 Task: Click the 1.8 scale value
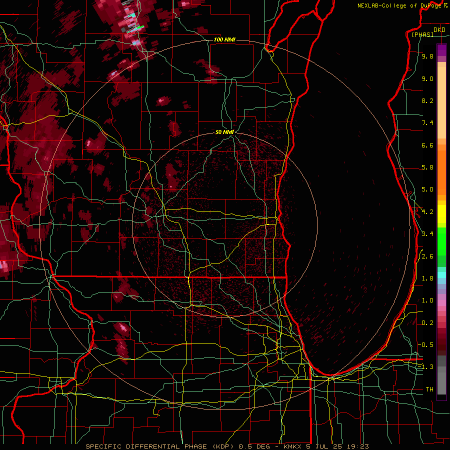(427, 278)
